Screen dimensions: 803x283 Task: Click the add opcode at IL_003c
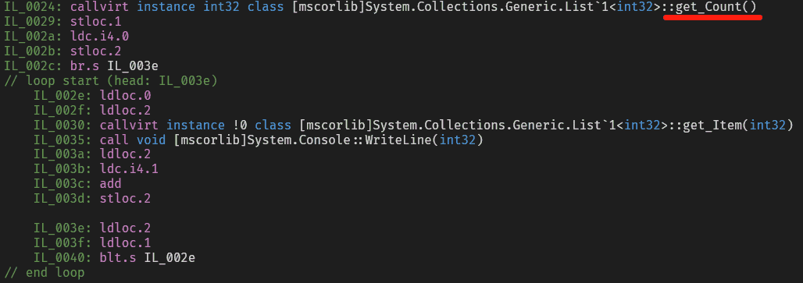[111, 184]
